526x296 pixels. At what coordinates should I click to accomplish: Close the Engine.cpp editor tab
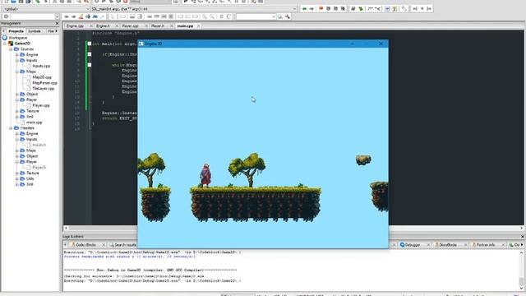90,25
